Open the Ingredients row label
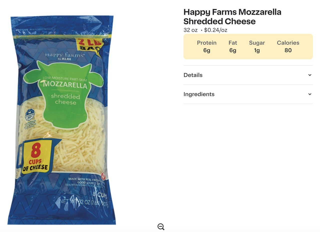Screen dimensions: 320x232 pyautogui.click(x=199, y=94)
